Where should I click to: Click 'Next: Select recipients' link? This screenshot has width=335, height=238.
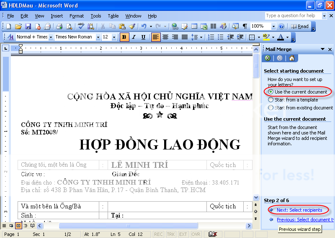(x=299, y=210)
